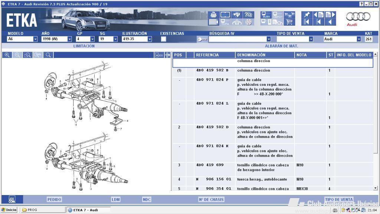
Task: Click the plain left triangle back icon
Action: (x=331, y=22)
